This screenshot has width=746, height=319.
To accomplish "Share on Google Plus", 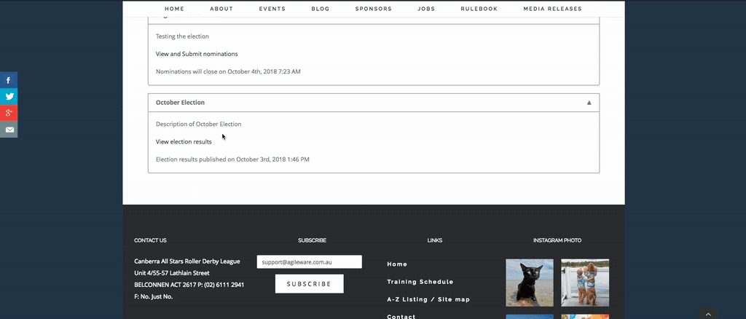I will tap(9, 113).
